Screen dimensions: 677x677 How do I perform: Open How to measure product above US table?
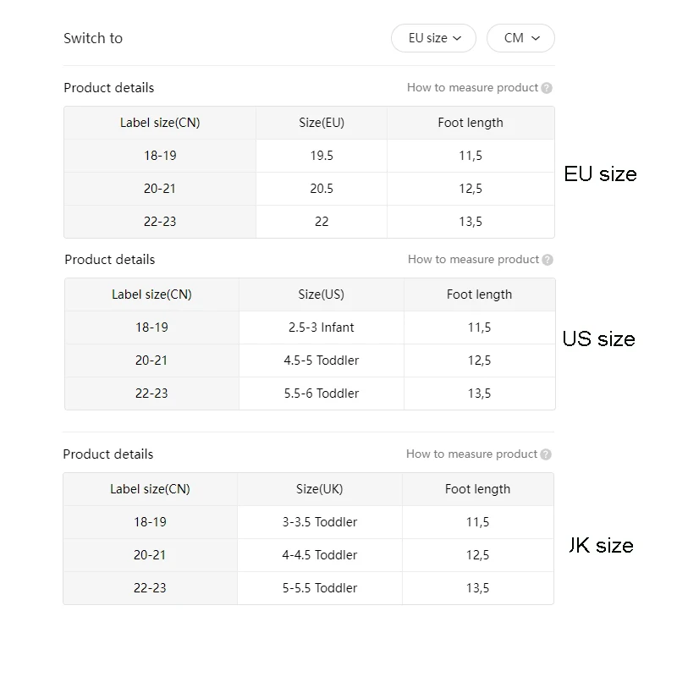(x=473, y=260)
